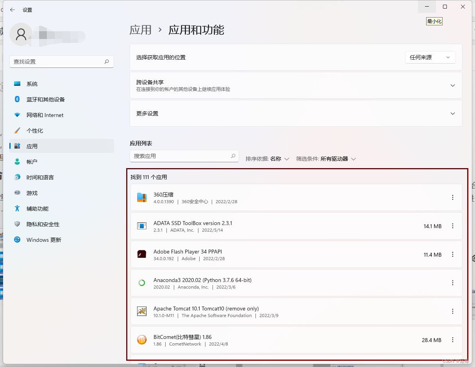The image size is (475, 367).
Task: Click the 个性化 paintbrush icon
Action: [x=17, y=130]
